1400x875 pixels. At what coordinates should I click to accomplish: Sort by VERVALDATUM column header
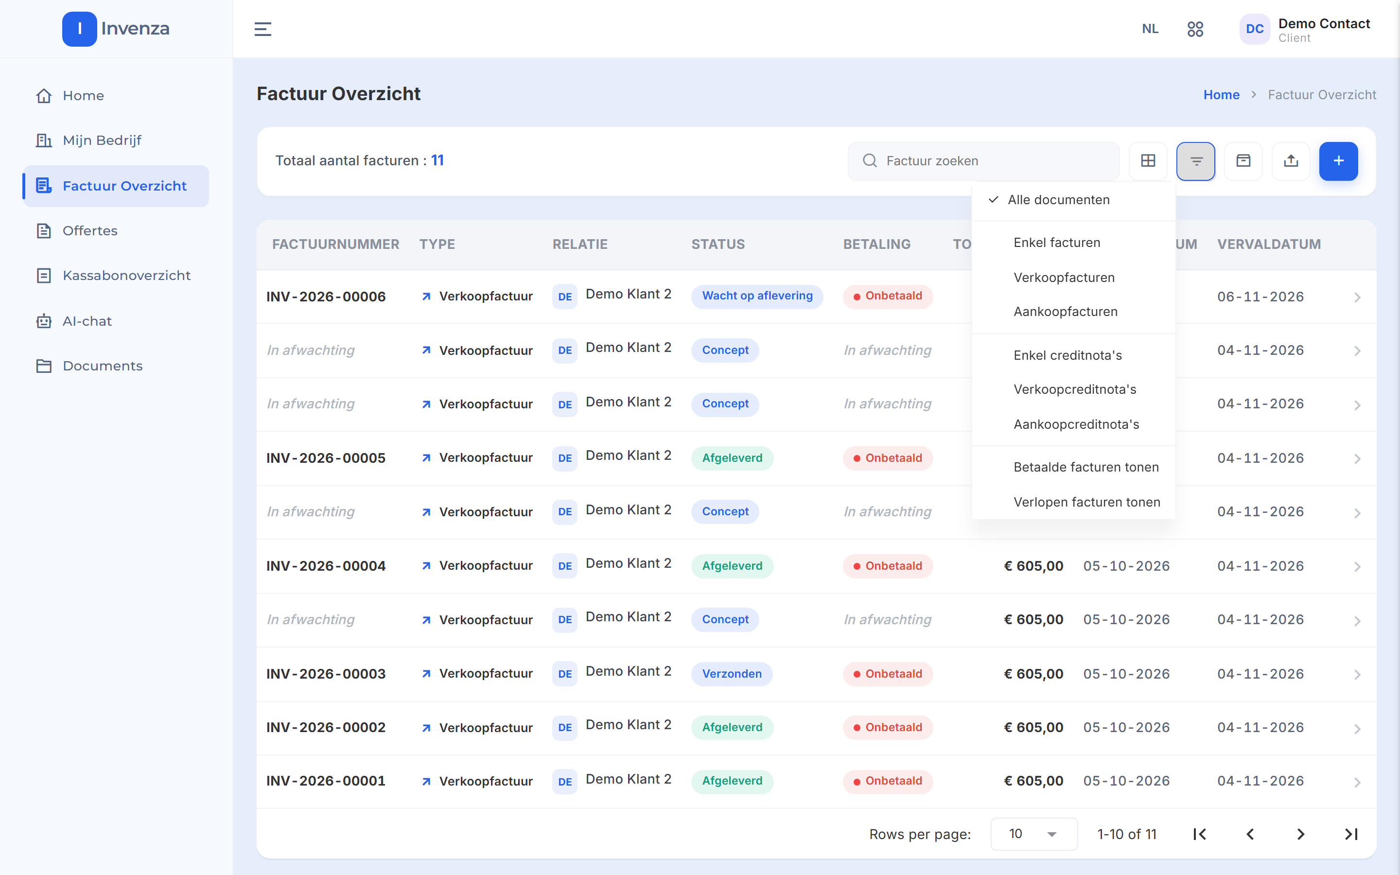[1269, 244]
